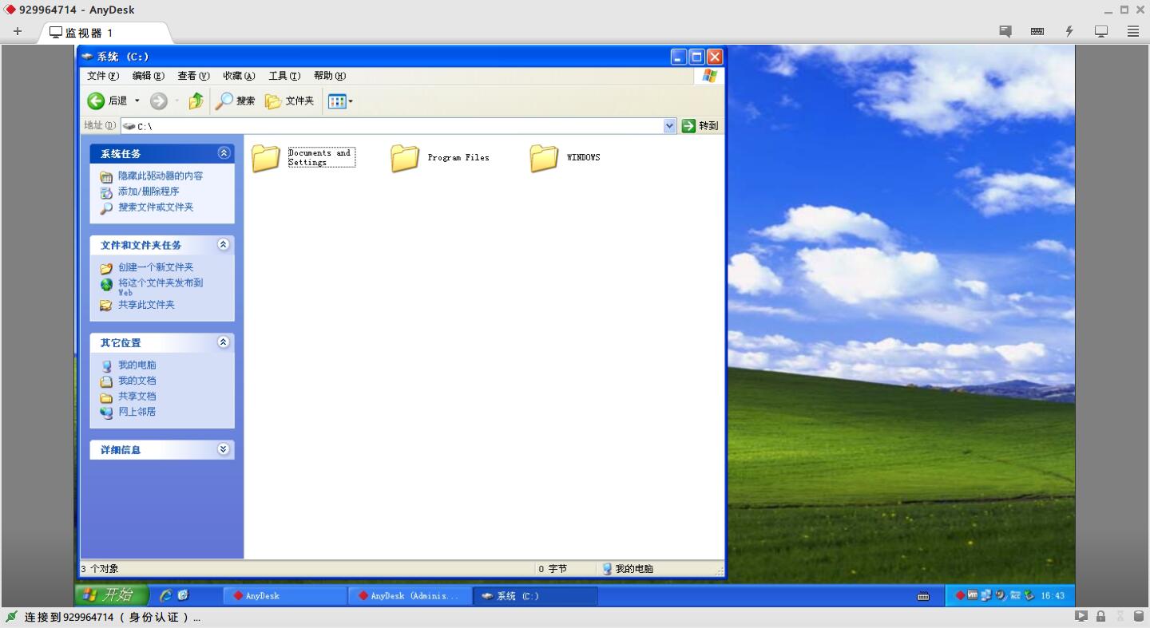Collapse the 文件和文件夹任务 panel
The height and width of the screenshot is (628, 1150).
pos(224,244)
